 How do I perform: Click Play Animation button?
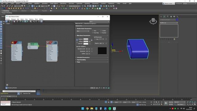[x=156, y=102]
